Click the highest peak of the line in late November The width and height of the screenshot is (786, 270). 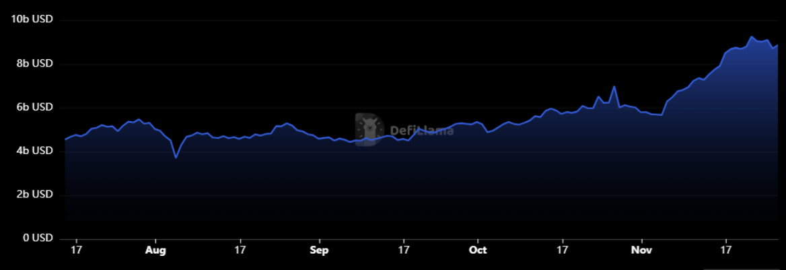[752, 36]
